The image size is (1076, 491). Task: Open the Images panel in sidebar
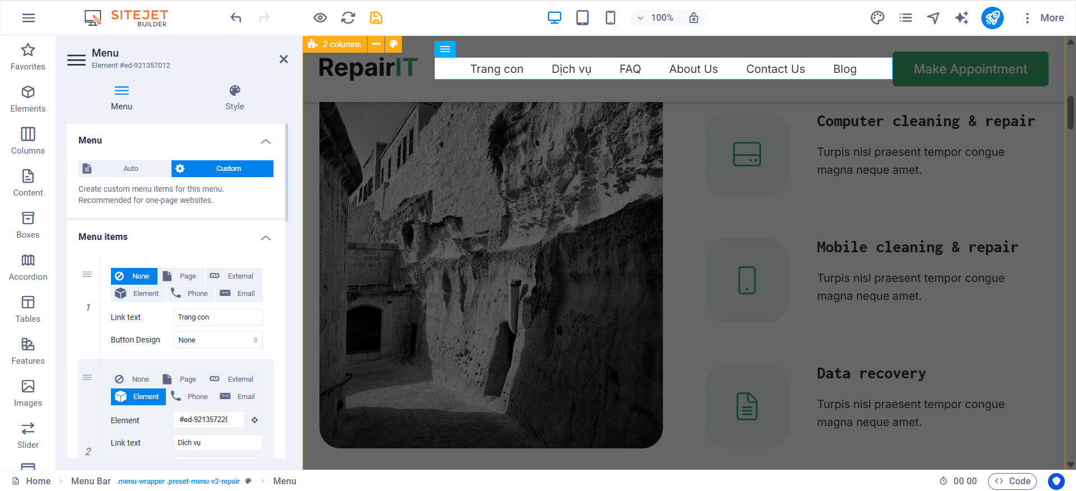pyautogui.click(x=28, y=393)
